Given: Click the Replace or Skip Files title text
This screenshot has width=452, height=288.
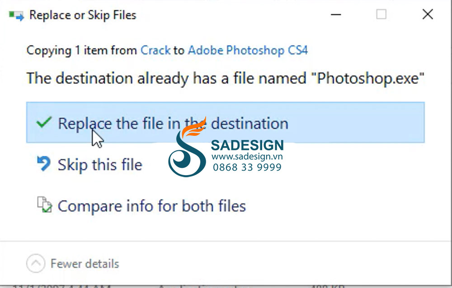Looking at the screenshot, I should [83, 15].
